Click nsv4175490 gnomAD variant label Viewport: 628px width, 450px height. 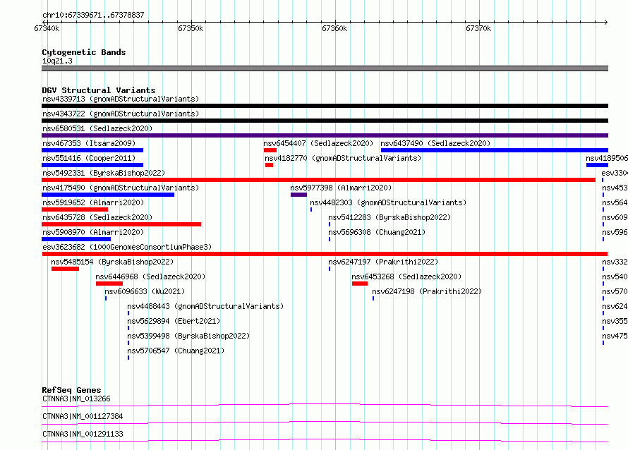point(121,188)
